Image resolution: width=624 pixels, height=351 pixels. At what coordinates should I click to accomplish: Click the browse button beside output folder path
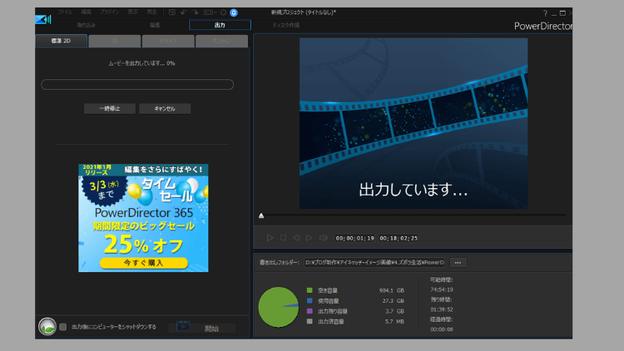point(458,262)
